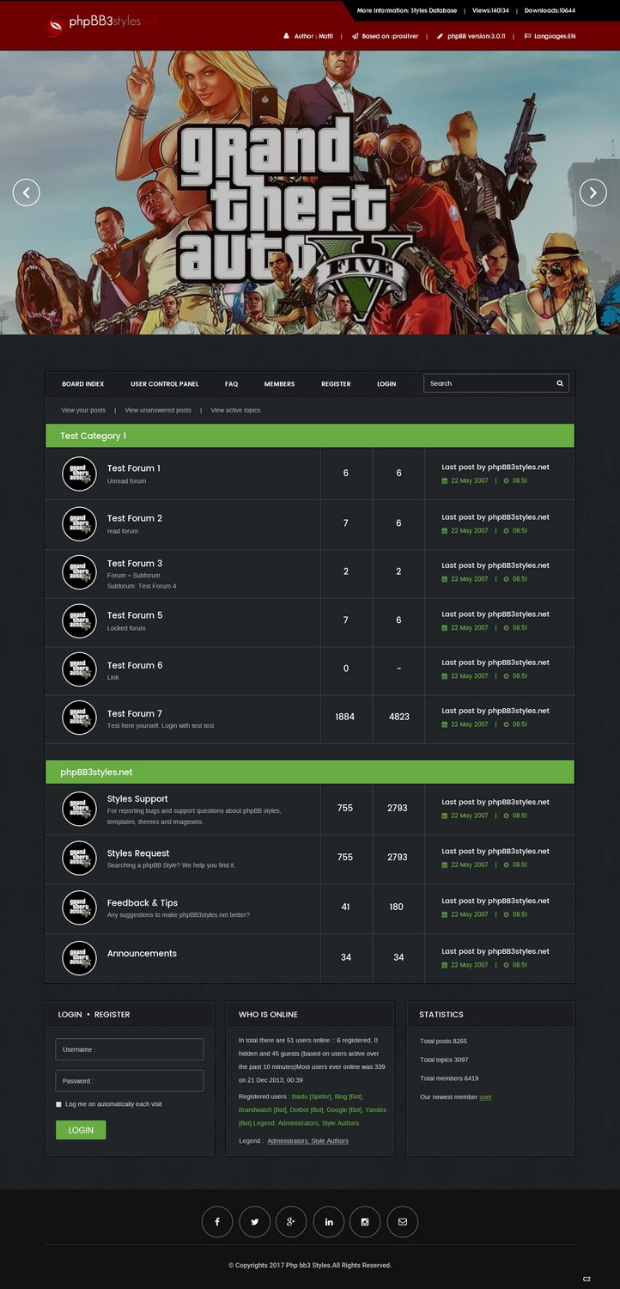Screen dimensions: 620x1289
Task: Click the Total members 6419 statistic
Action: pyautogui.click(x=449, y=1078)
